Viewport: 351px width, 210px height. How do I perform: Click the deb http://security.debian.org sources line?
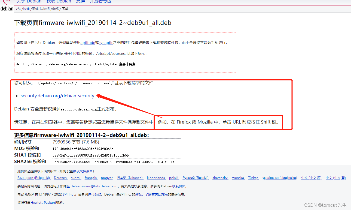[76, 64]
